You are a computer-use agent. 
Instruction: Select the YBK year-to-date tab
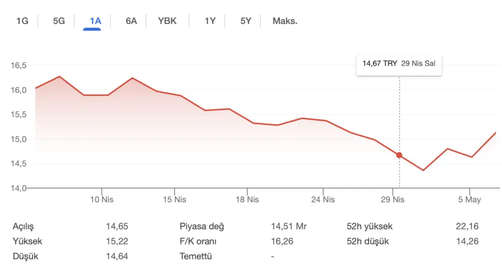pyautogui.click(x=167, y=21)
